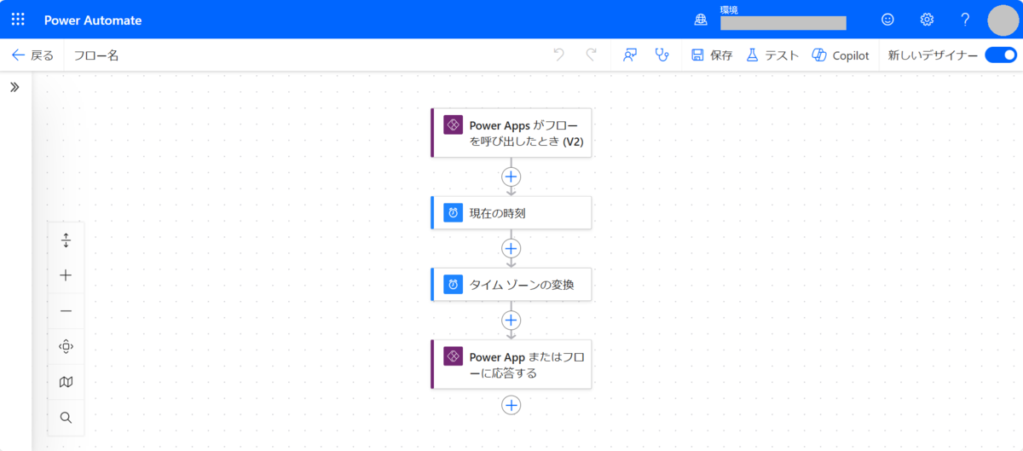
Task: Open the help question mark
Action: click(x=965, y=19)
